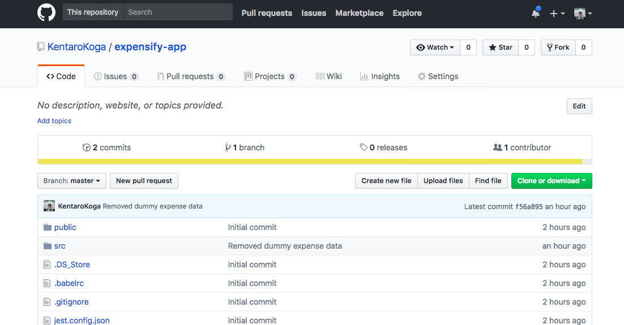The width and height of the screenshot is (624, 325).
Task: Click the src folder icon
Action: click(48, 246)
